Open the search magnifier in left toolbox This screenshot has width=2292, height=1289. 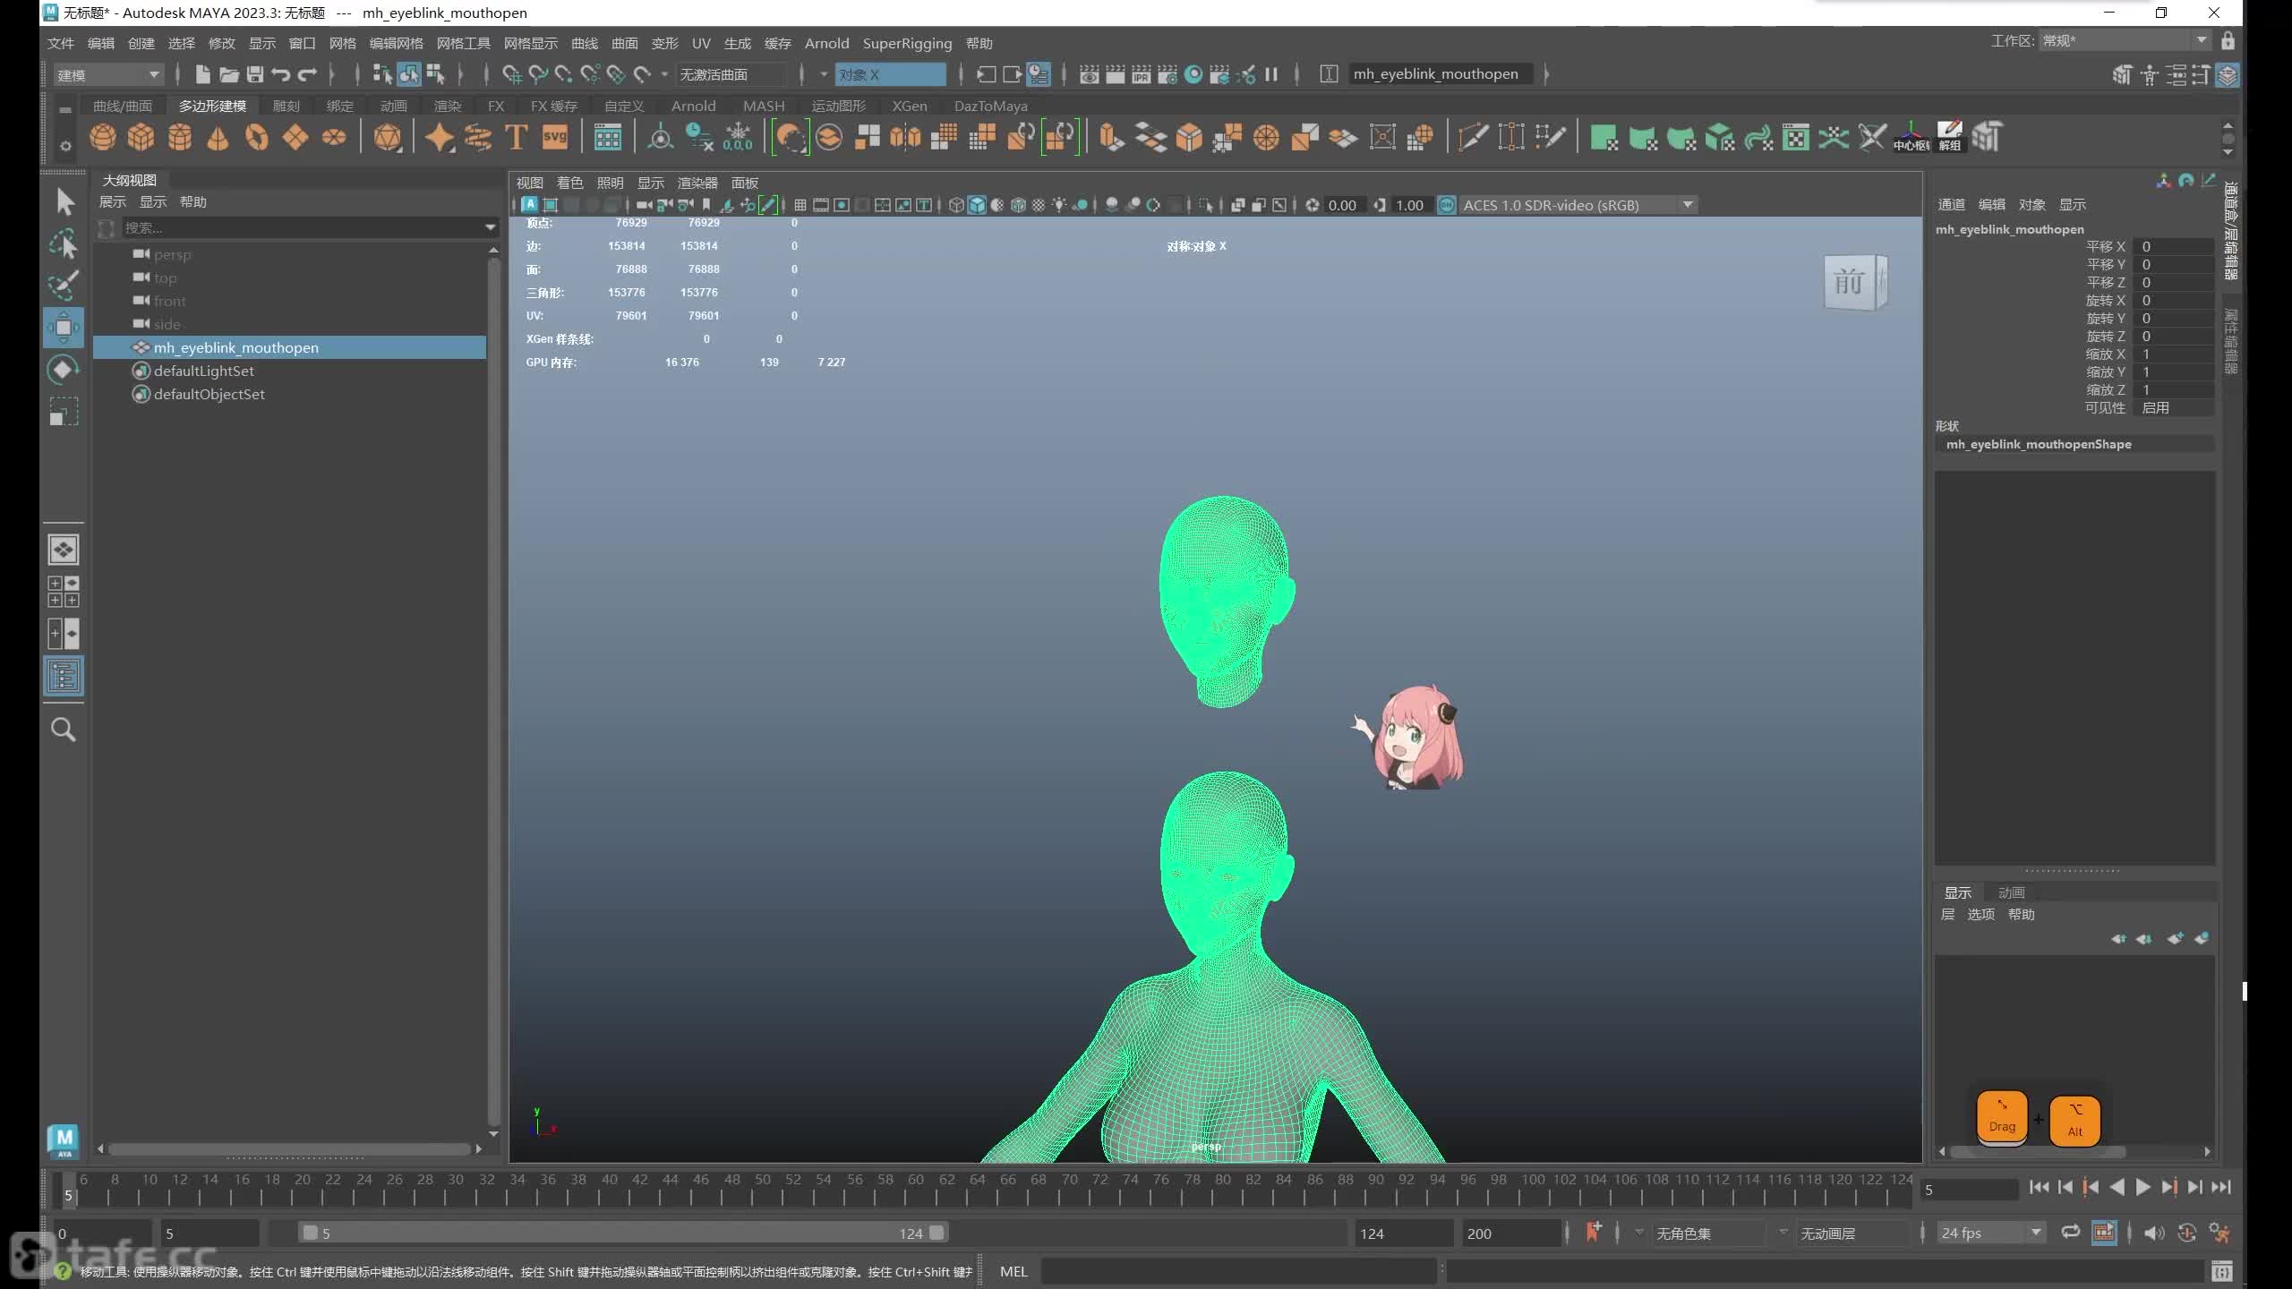pos(64,730)
